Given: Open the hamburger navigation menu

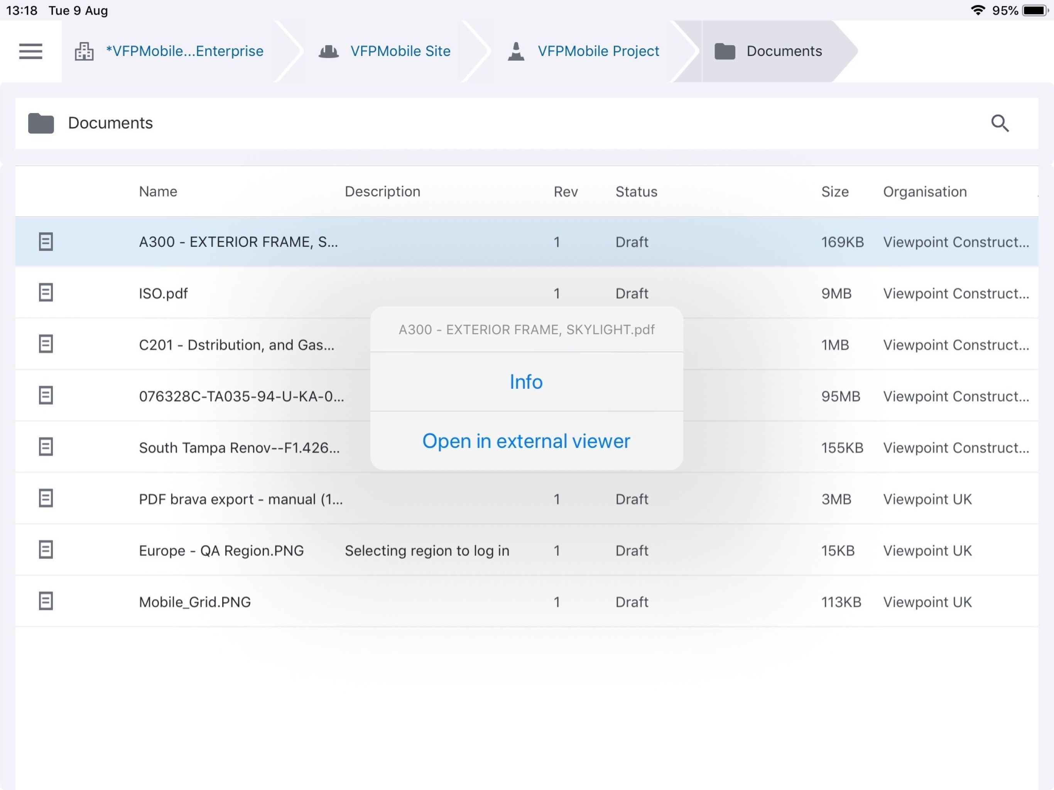Looking at the screenshot, I should point(30,51).
